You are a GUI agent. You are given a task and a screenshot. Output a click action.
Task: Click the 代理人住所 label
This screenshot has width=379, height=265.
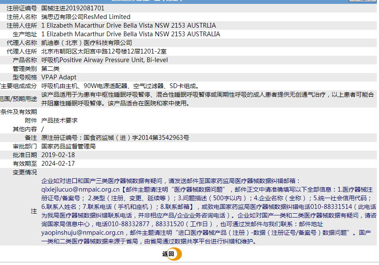[22, 51]
